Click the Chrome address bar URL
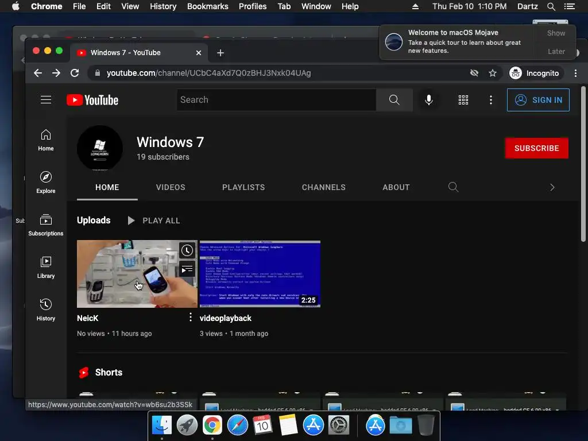 (208, 73)
